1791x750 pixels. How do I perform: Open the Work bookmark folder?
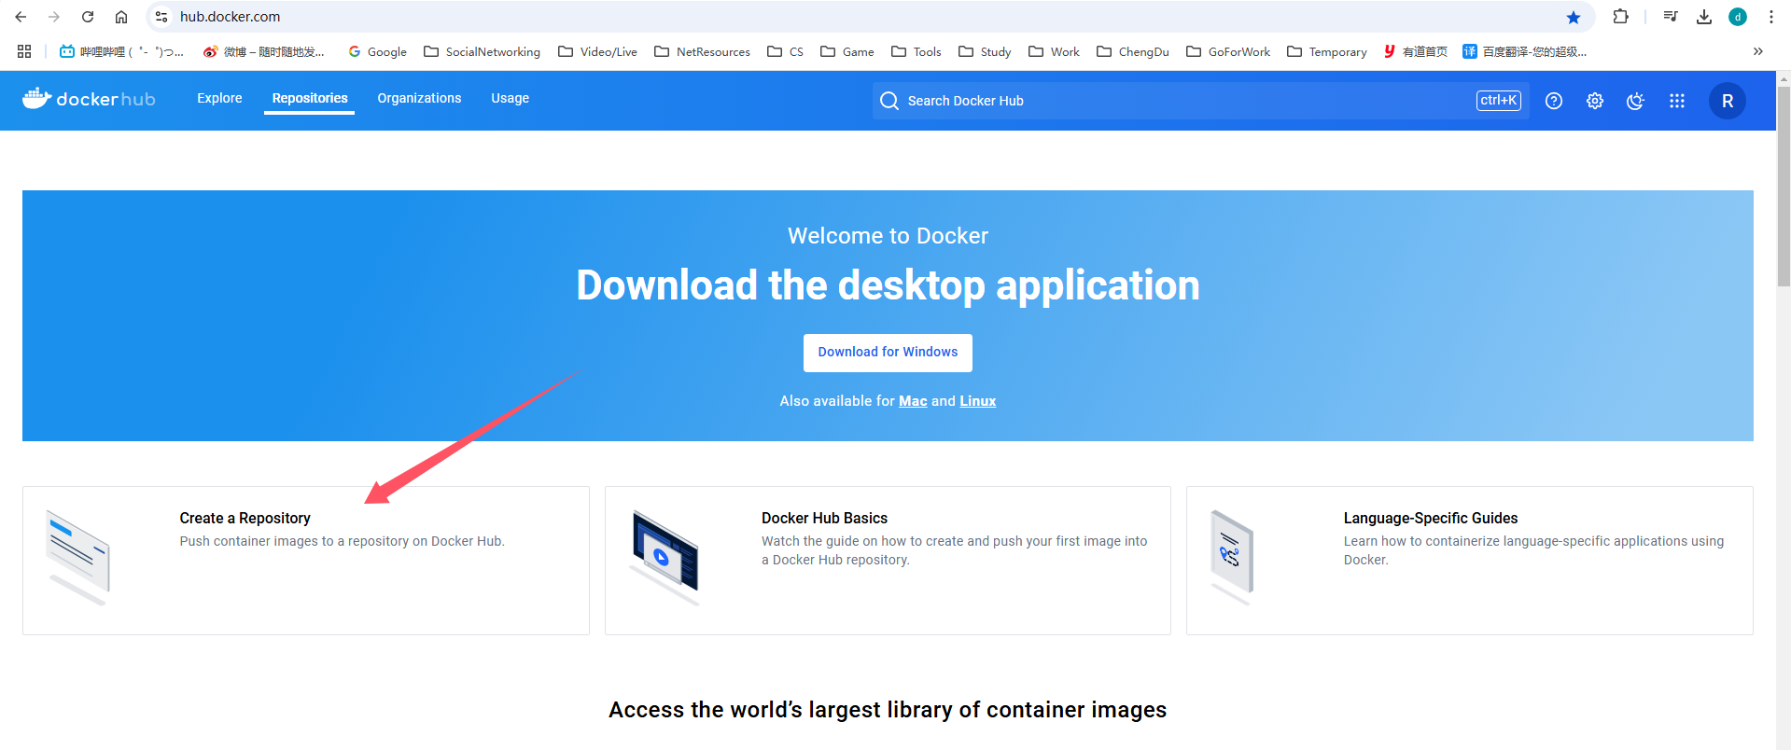coord(1054,51)
